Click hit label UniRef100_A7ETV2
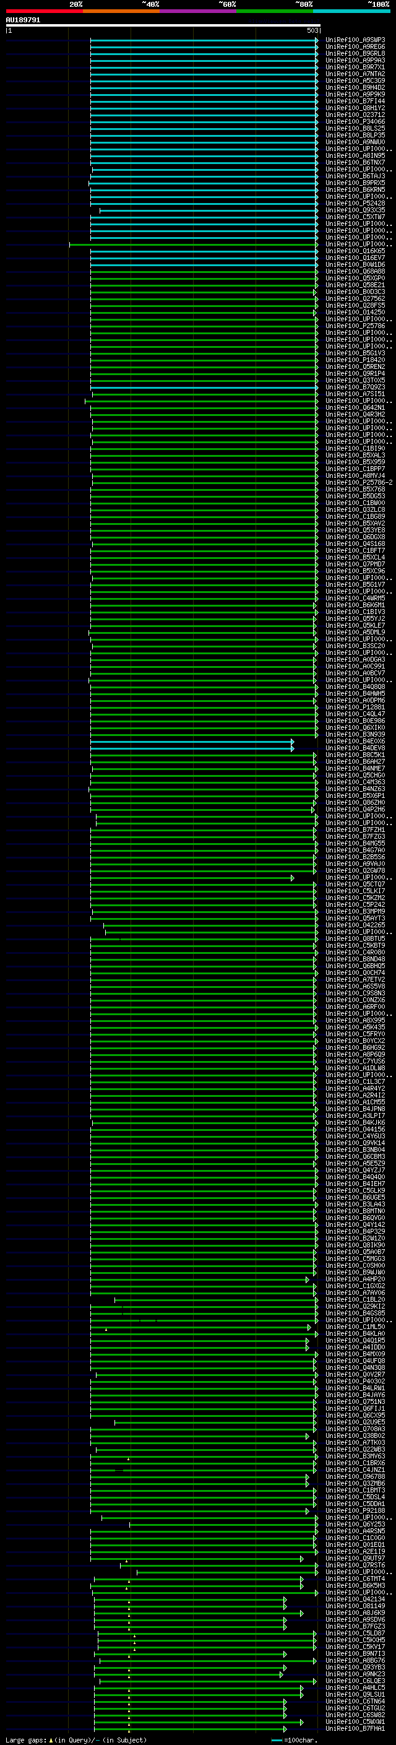The width and height of the screenshot is (396, 1745). pyautogui.click(x=355, y=979)
